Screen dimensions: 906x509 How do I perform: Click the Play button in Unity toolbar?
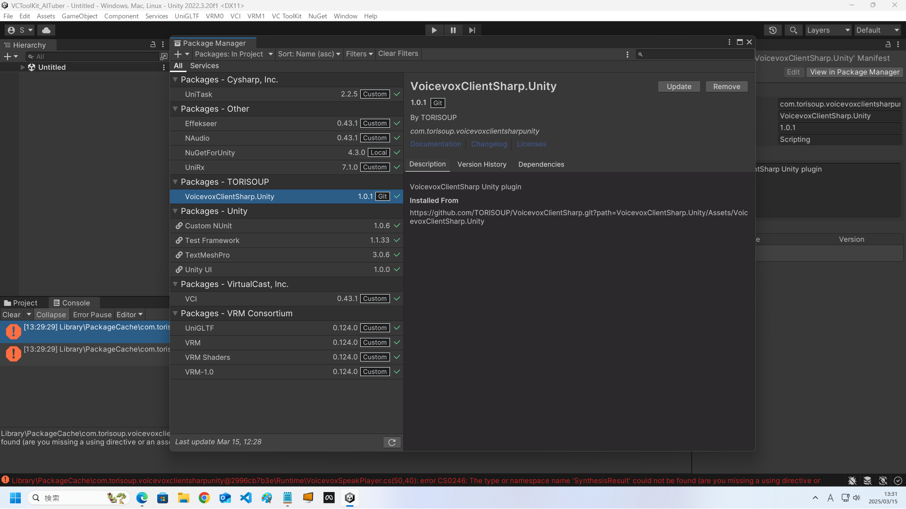click(434, 30)
